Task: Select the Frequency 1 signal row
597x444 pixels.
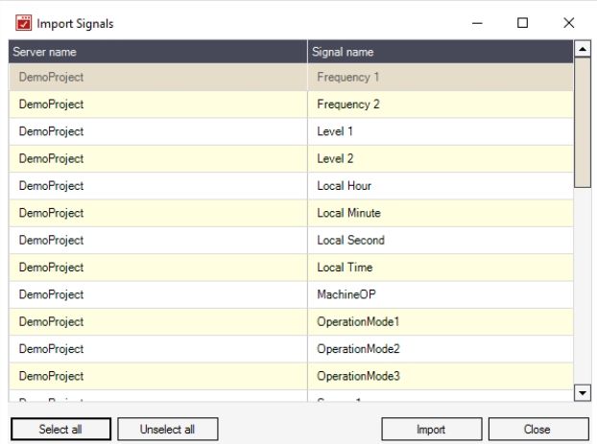Action: tap(348, 77)
